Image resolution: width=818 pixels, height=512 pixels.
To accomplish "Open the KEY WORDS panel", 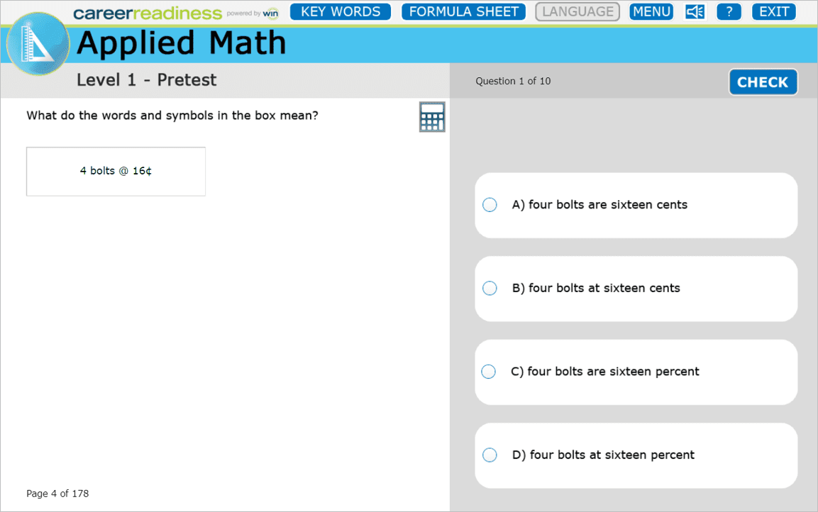I will 340,11.
